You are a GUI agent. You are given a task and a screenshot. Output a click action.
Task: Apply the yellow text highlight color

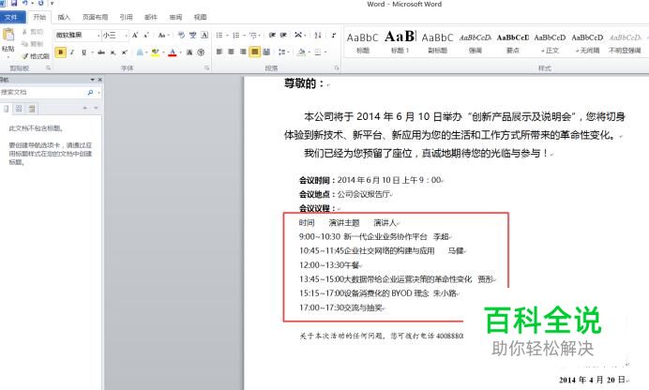click(155, 52)
